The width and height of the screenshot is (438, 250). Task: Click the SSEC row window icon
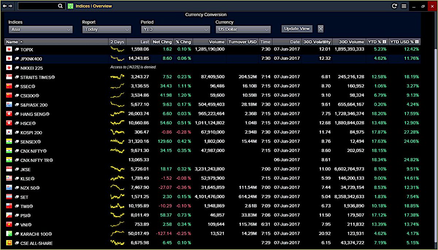pos(17,86)
